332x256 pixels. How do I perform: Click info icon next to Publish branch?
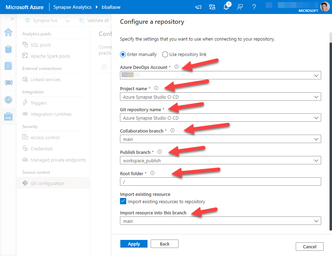160,152
